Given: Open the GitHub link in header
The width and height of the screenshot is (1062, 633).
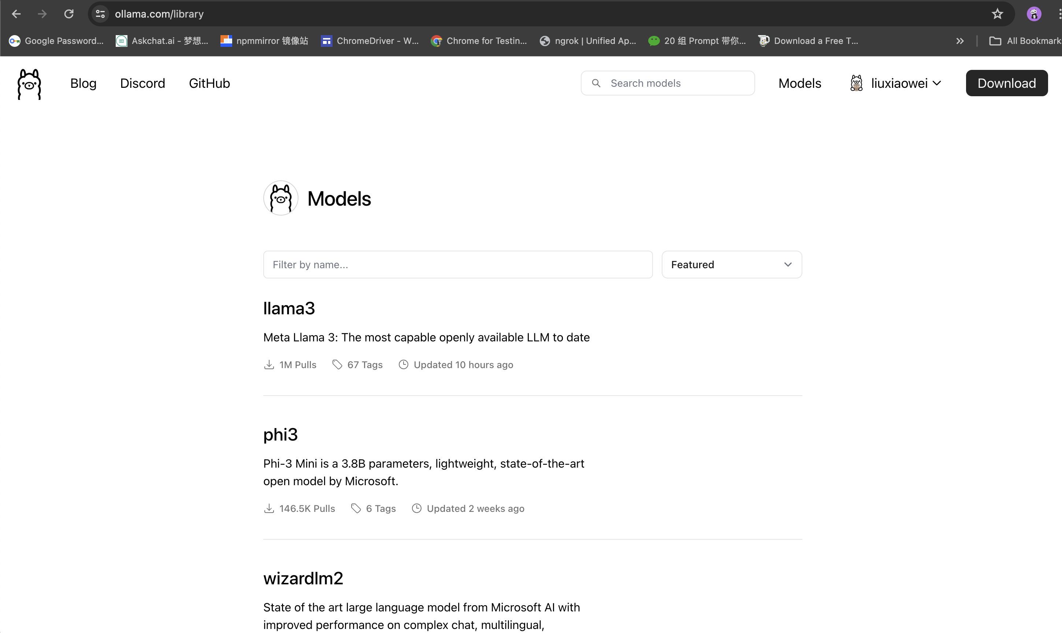Looking at the screenshot, I should tap(209, 83).
